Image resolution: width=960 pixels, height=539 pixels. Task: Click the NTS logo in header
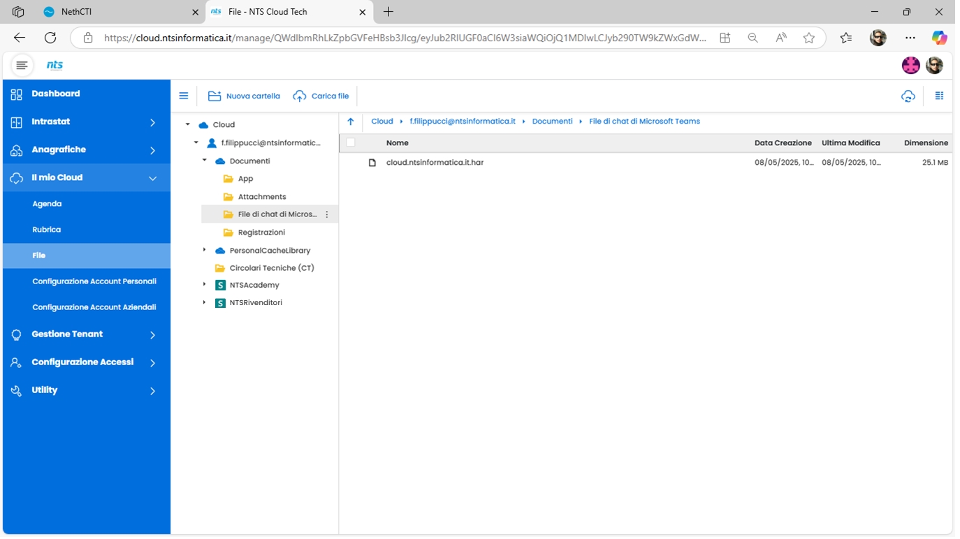point(54,66)
